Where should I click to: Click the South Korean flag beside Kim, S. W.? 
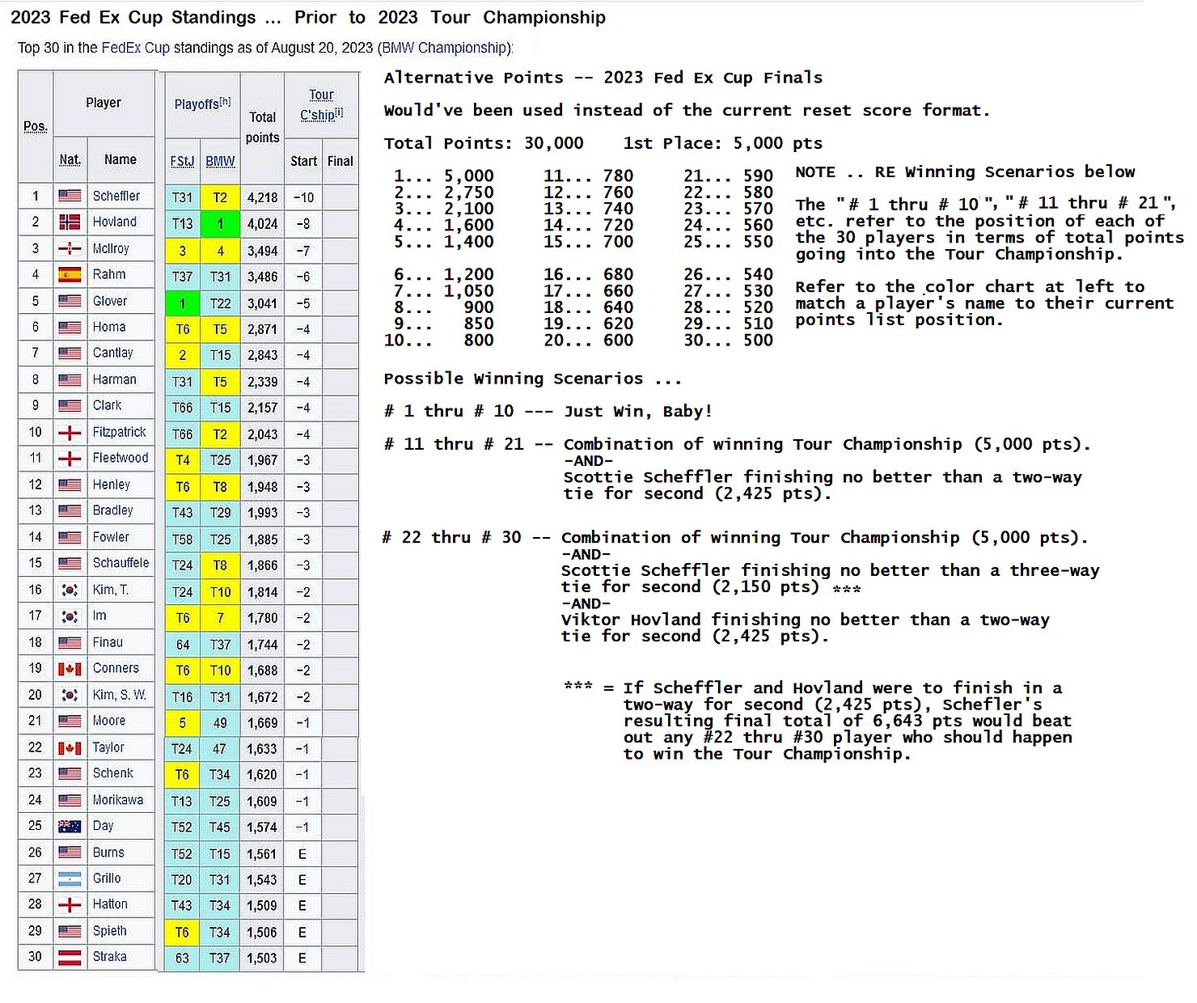(x=70, y=696)
